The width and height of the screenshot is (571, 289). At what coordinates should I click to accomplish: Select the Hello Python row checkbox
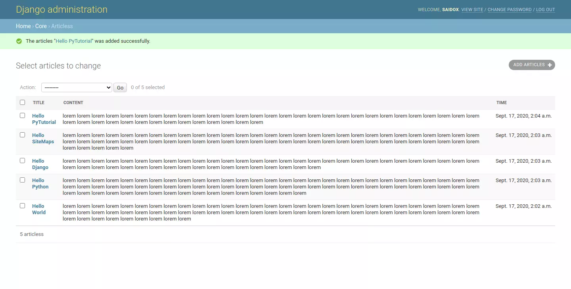click(x=22, y=180)
